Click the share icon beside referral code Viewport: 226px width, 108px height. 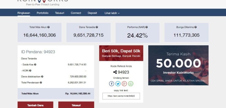pyautogui.click(x=115, y=72)
